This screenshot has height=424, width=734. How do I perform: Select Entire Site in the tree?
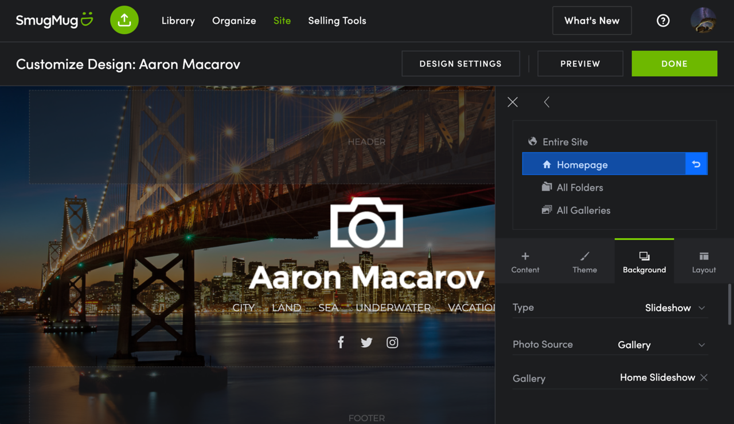pyautogui.click(x=558, y=141)
